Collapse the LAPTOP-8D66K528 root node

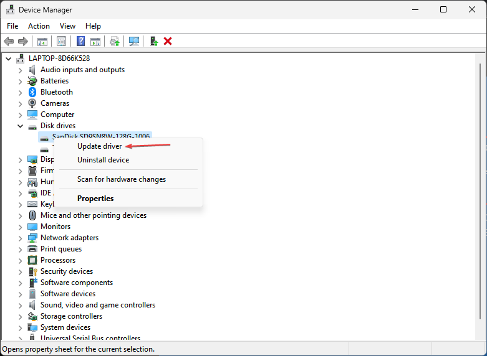coord(8,59)
